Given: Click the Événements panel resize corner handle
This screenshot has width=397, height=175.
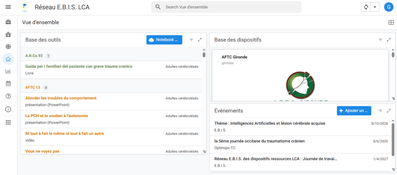Looking at the screenshot, I should coord(393,169).
